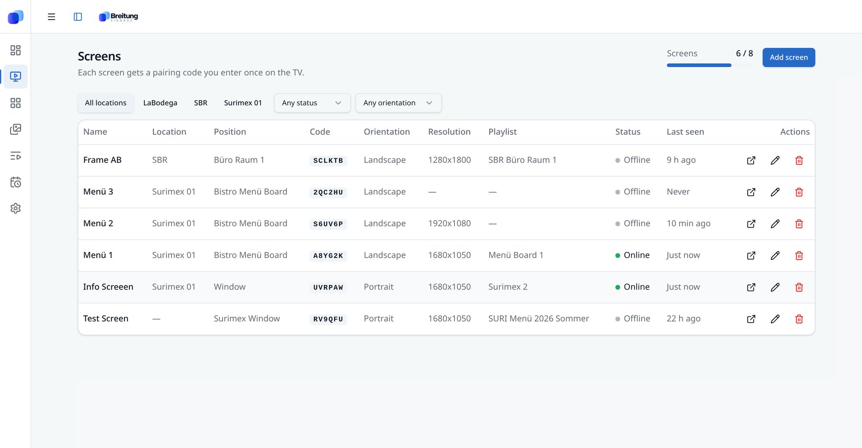This screenshot has width=862, height=448.
Task: Edit the Frame AB screen
Action: pos(775,161)
